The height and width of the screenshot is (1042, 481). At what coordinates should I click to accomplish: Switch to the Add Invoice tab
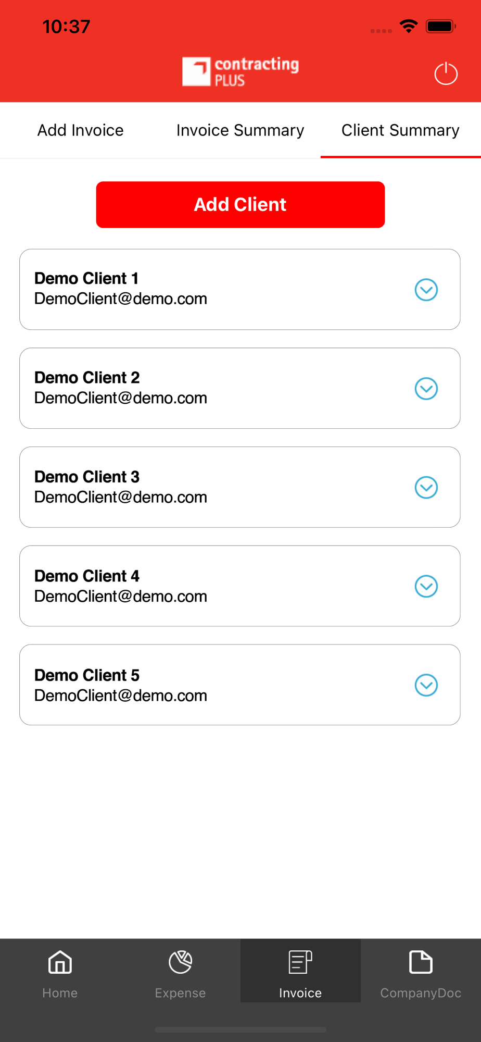pos(81,130)
